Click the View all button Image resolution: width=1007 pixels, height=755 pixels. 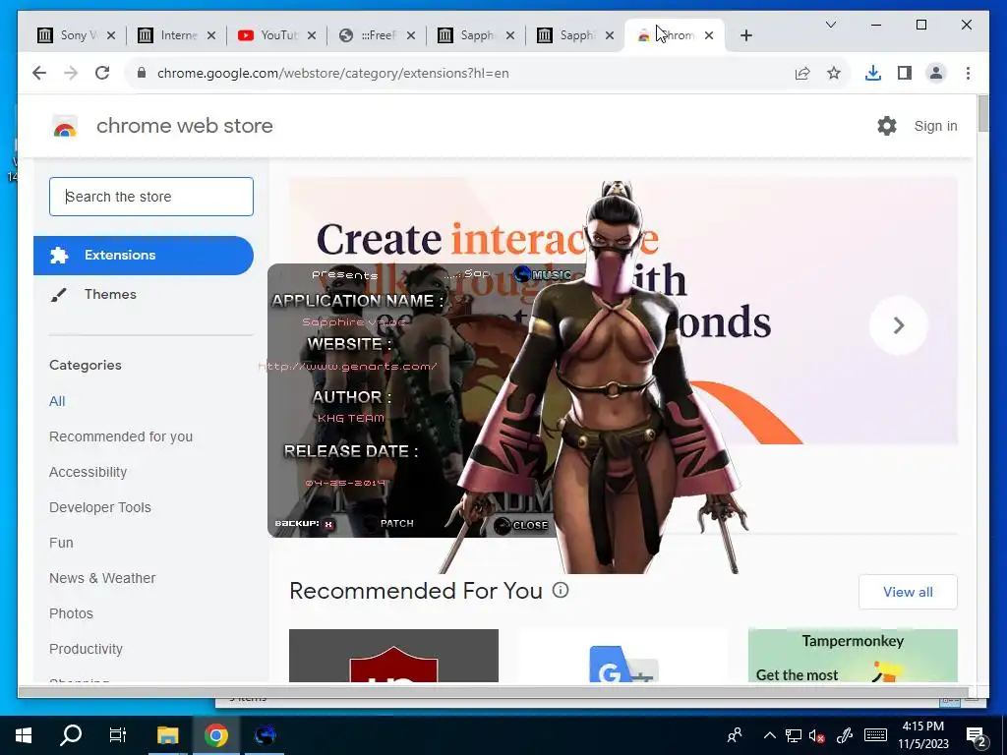pos(908,592)
